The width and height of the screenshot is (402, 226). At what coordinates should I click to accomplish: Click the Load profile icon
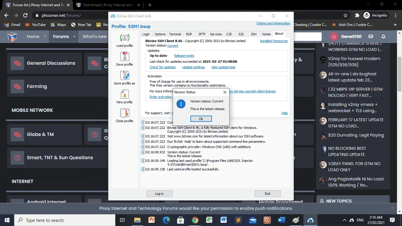(124, 38)
